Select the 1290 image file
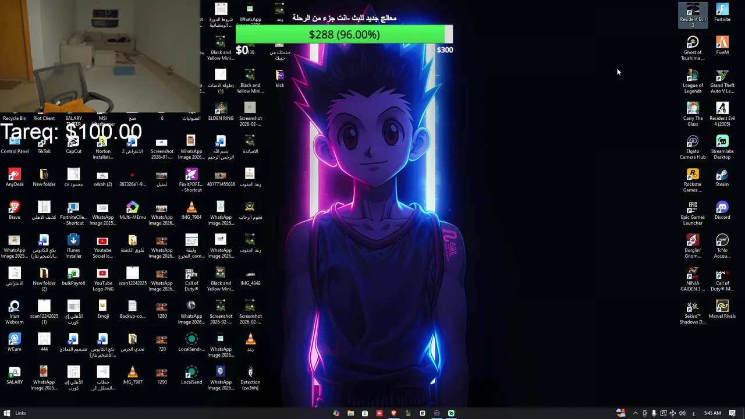 (x=162, y=375)
